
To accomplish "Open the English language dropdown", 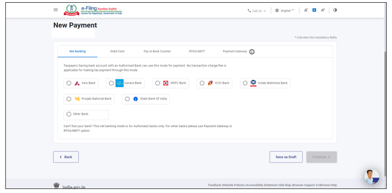I will [x=284, y=11].
